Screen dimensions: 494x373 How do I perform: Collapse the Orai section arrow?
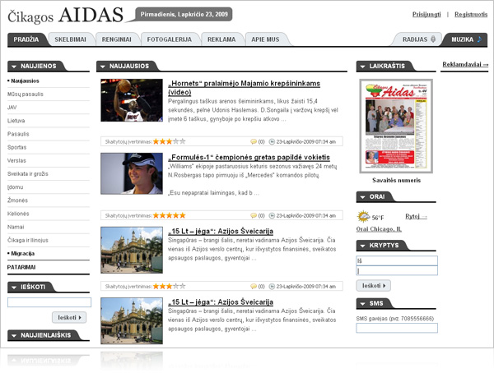click(362, 197)
